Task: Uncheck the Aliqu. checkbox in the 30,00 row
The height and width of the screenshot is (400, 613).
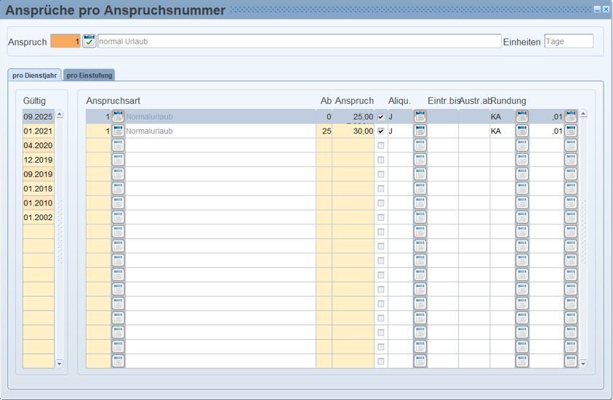Action: 380,131
